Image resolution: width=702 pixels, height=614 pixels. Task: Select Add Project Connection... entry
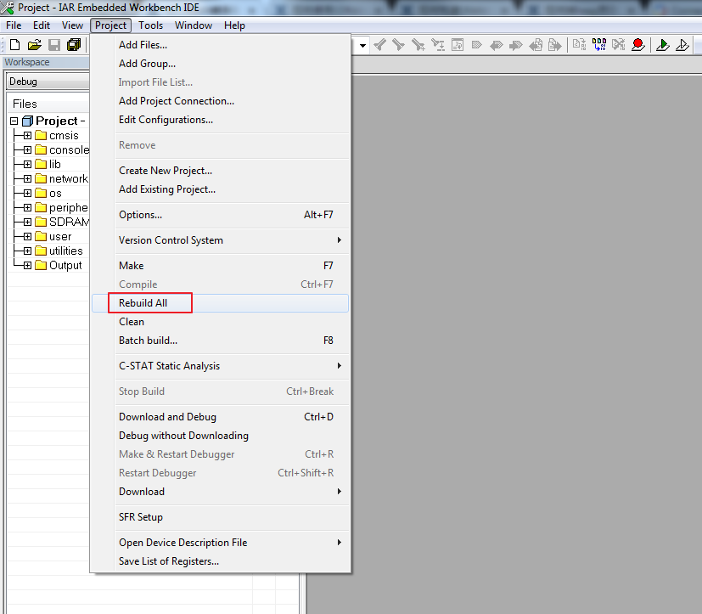[x=220, y=101]
